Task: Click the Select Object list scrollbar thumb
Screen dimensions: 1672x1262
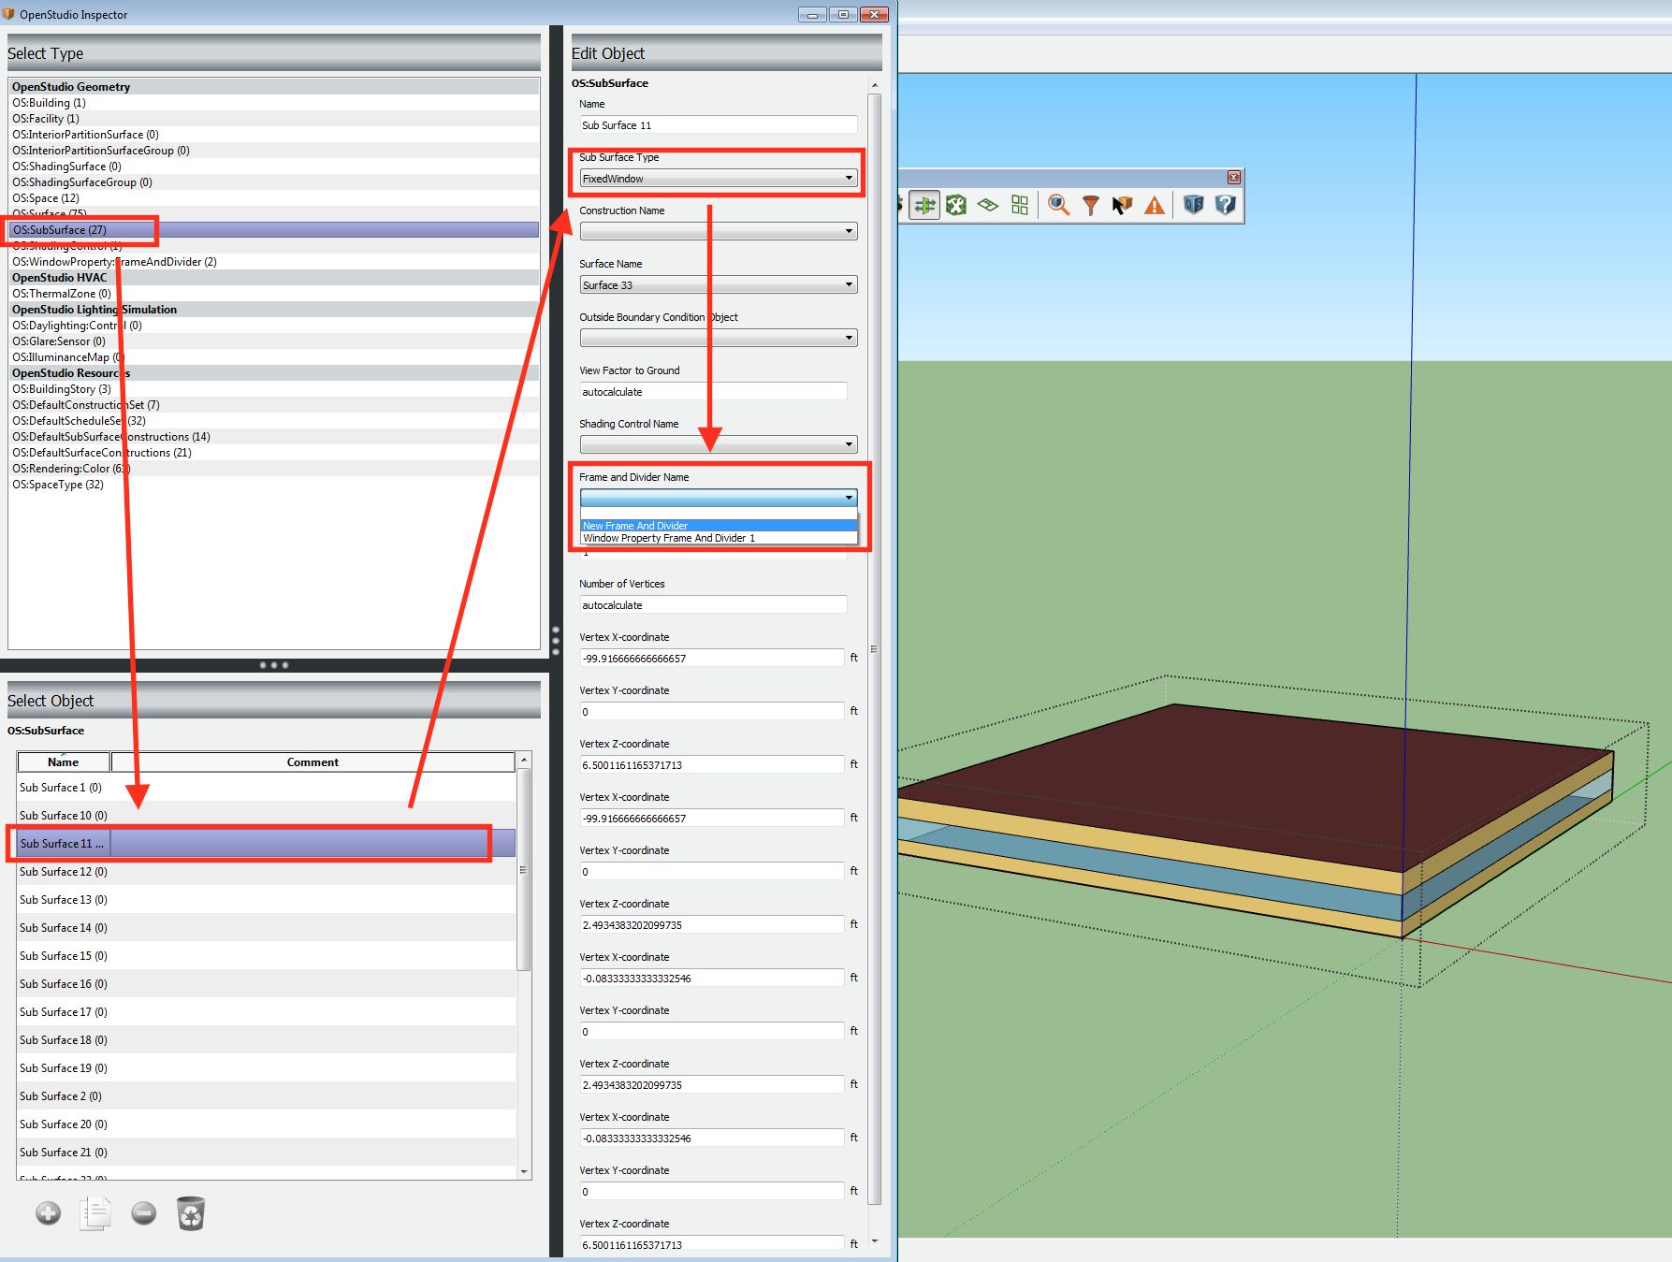Action: pyautogui.click(x=524, y=869)
